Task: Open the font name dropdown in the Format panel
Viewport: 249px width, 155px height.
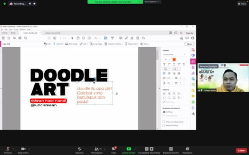Action: coord(174,55)
